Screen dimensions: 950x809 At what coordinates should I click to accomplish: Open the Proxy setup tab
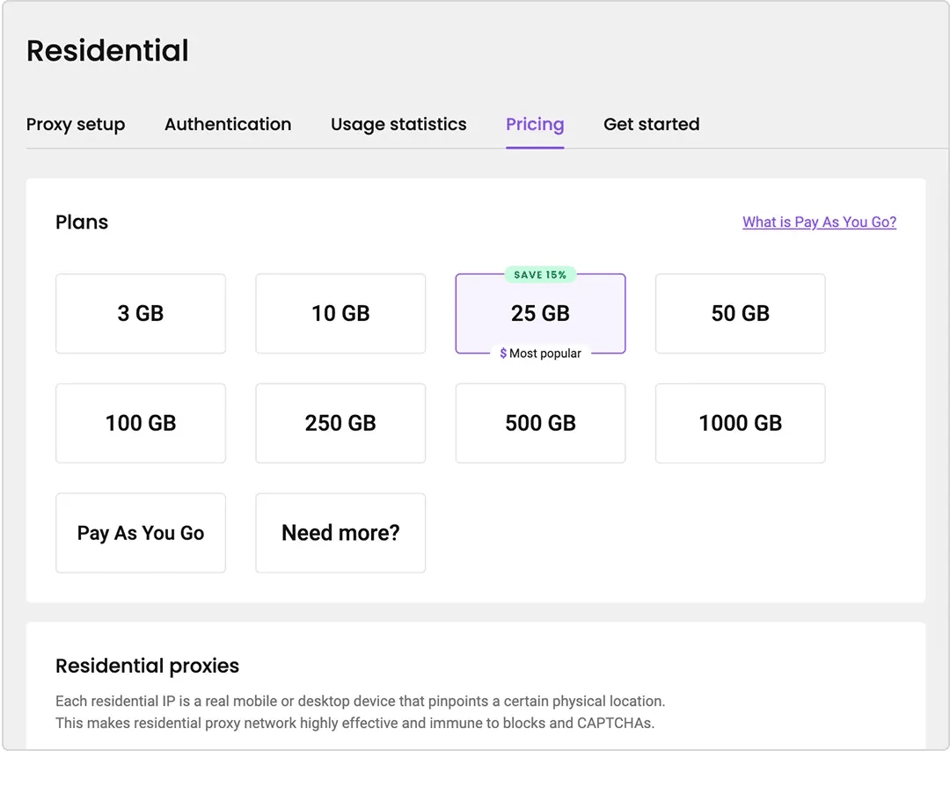click(x=75, y=124)
